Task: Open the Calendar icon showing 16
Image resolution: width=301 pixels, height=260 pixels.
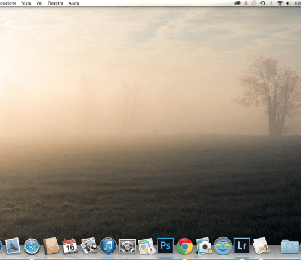Action: tap(70, 246)
